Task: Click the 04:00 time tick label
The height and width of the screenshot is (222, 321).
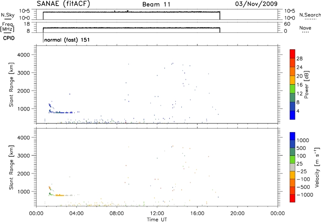Action: point(76,214)
